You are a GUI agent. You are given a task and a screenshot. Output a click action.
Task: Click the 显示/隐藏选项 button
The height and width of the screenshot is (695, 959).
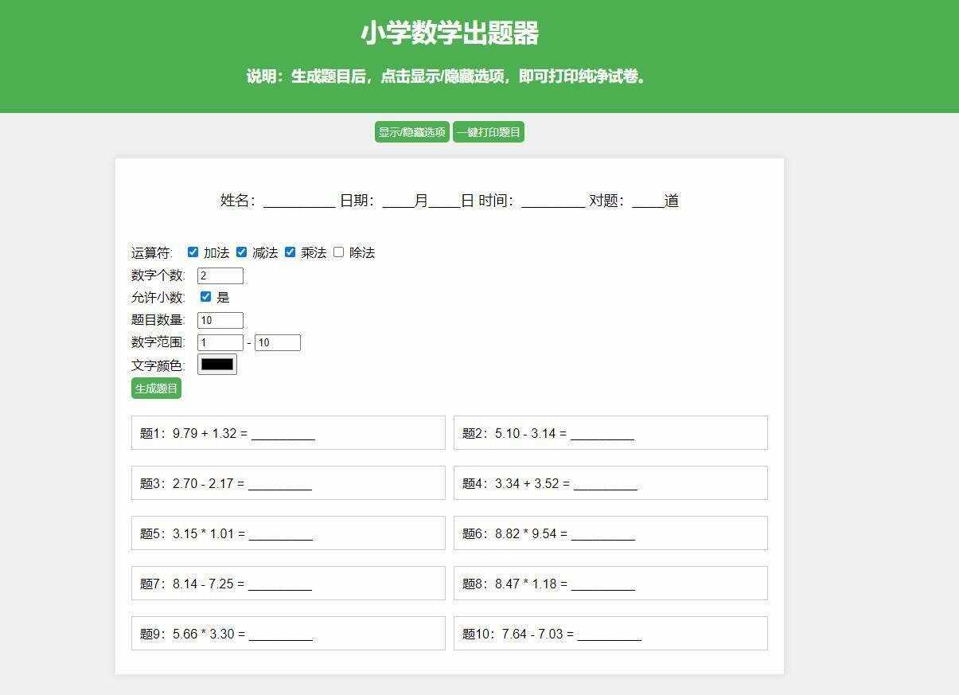point(411,131)
